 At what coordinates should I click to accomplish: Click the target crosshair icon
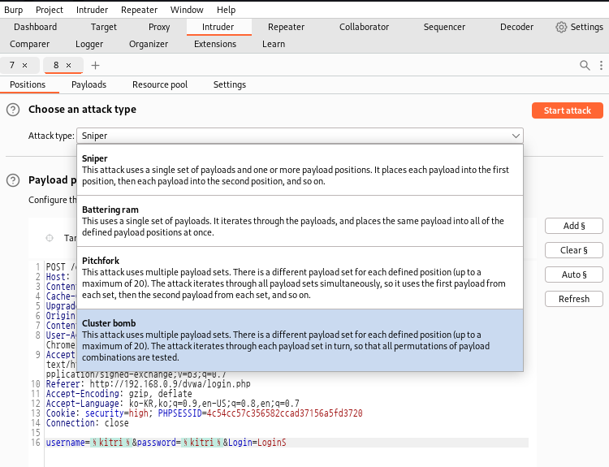click(50, 238)
